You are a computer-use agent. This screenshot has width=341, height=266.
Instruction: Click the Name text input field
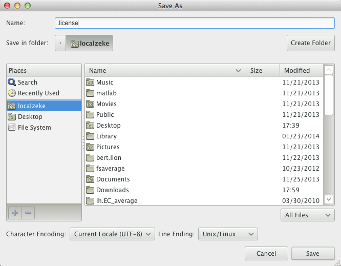click(x=195, y=23)
